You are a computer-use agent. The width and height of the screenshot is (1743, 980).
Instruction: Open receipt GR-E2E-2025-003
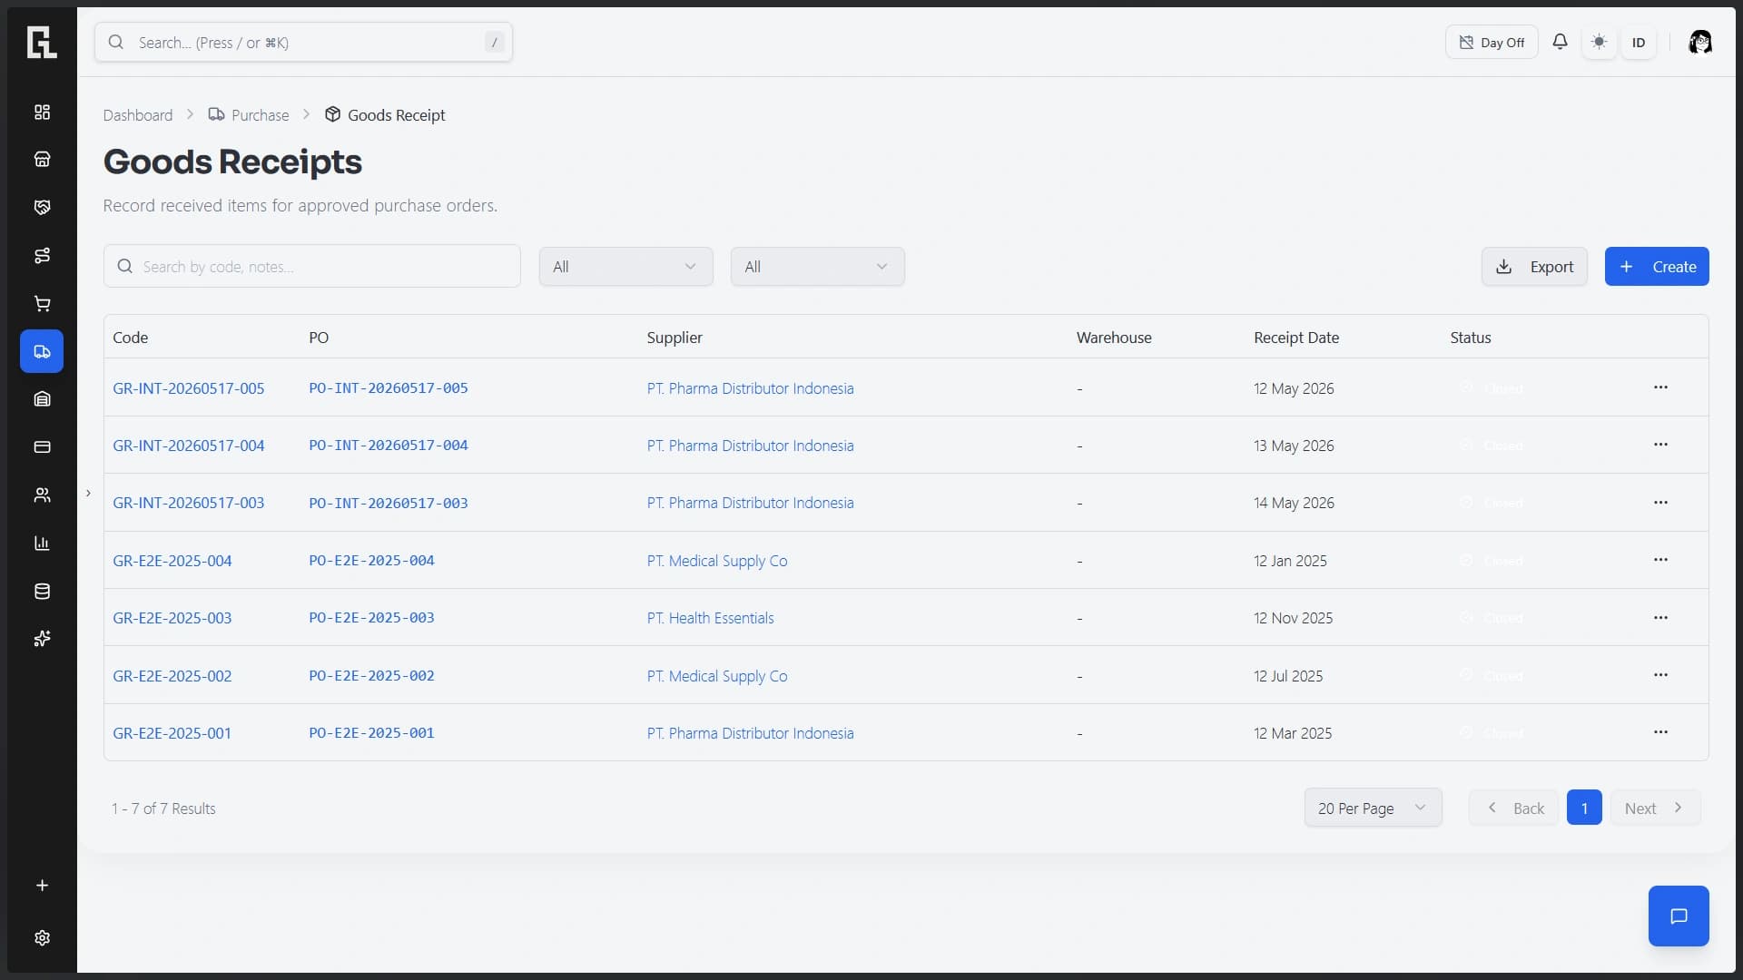pos(172,618)
